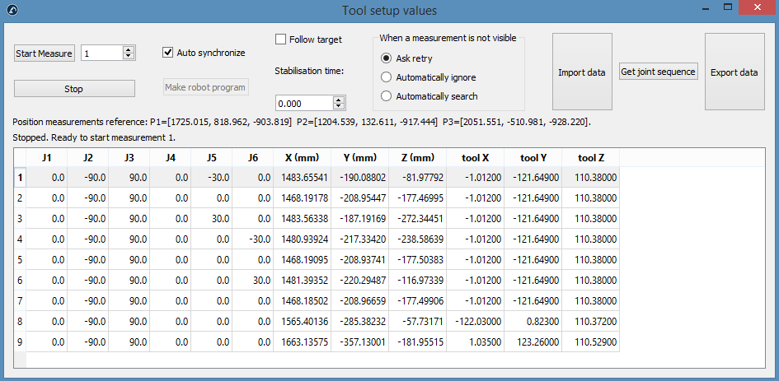Click the X (mm) column header
The height and width of the screenshot is (381, 779).
click(x=302, y=157)
